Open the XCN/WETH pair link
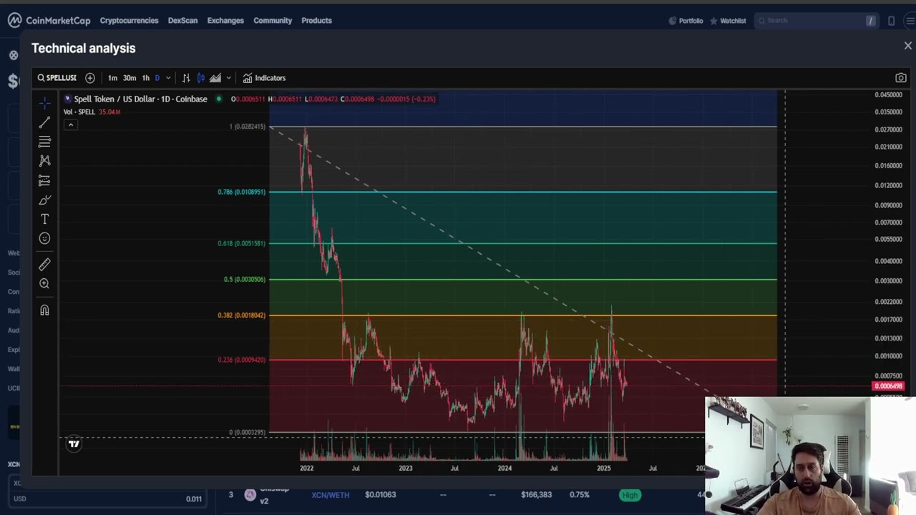 pos(331,495)
